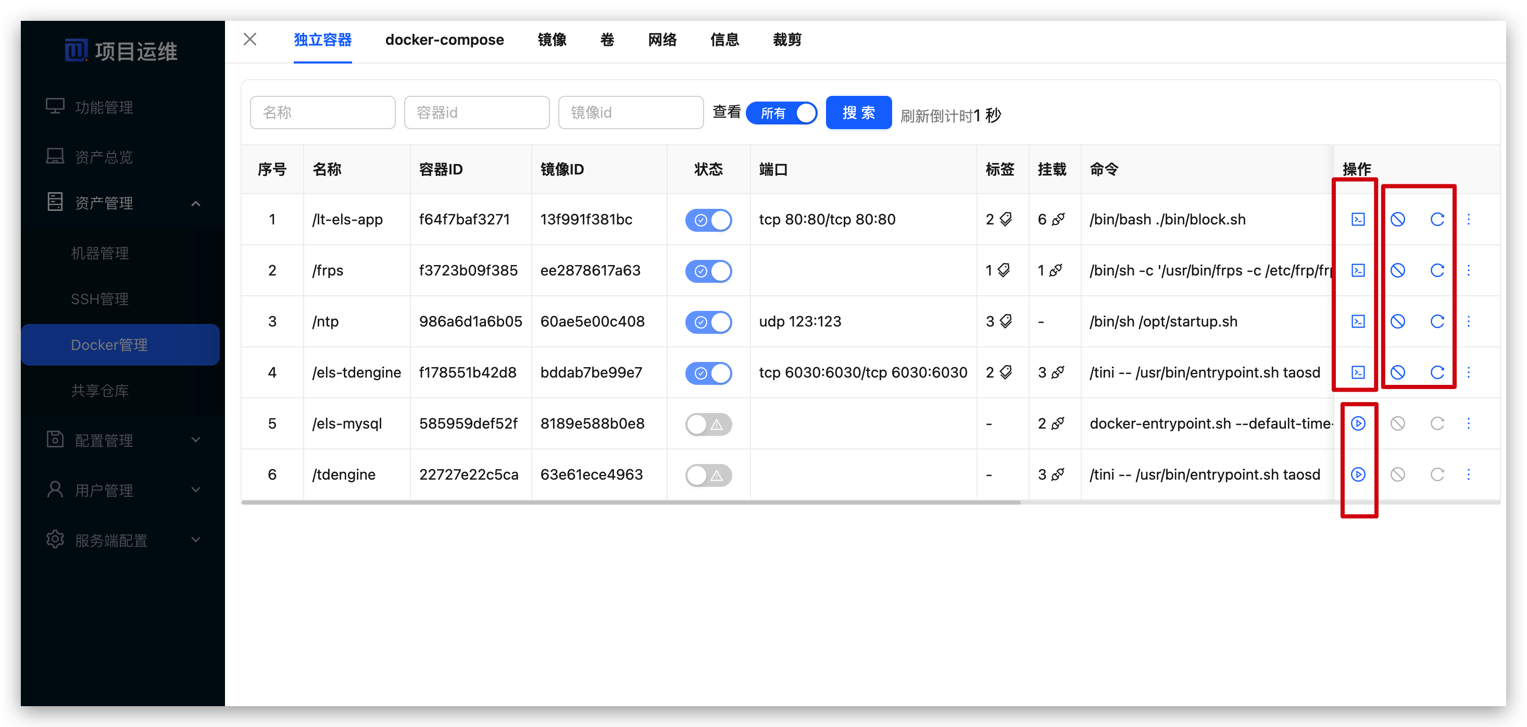Open terminal for /els-tdengine container
The height and width of the screenshot is (727, 1527).
(1357, 372)
